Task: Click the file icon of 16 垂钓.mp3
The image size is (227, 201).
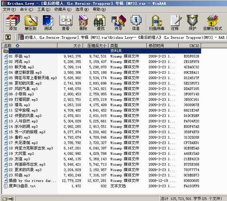Action: 6,137
